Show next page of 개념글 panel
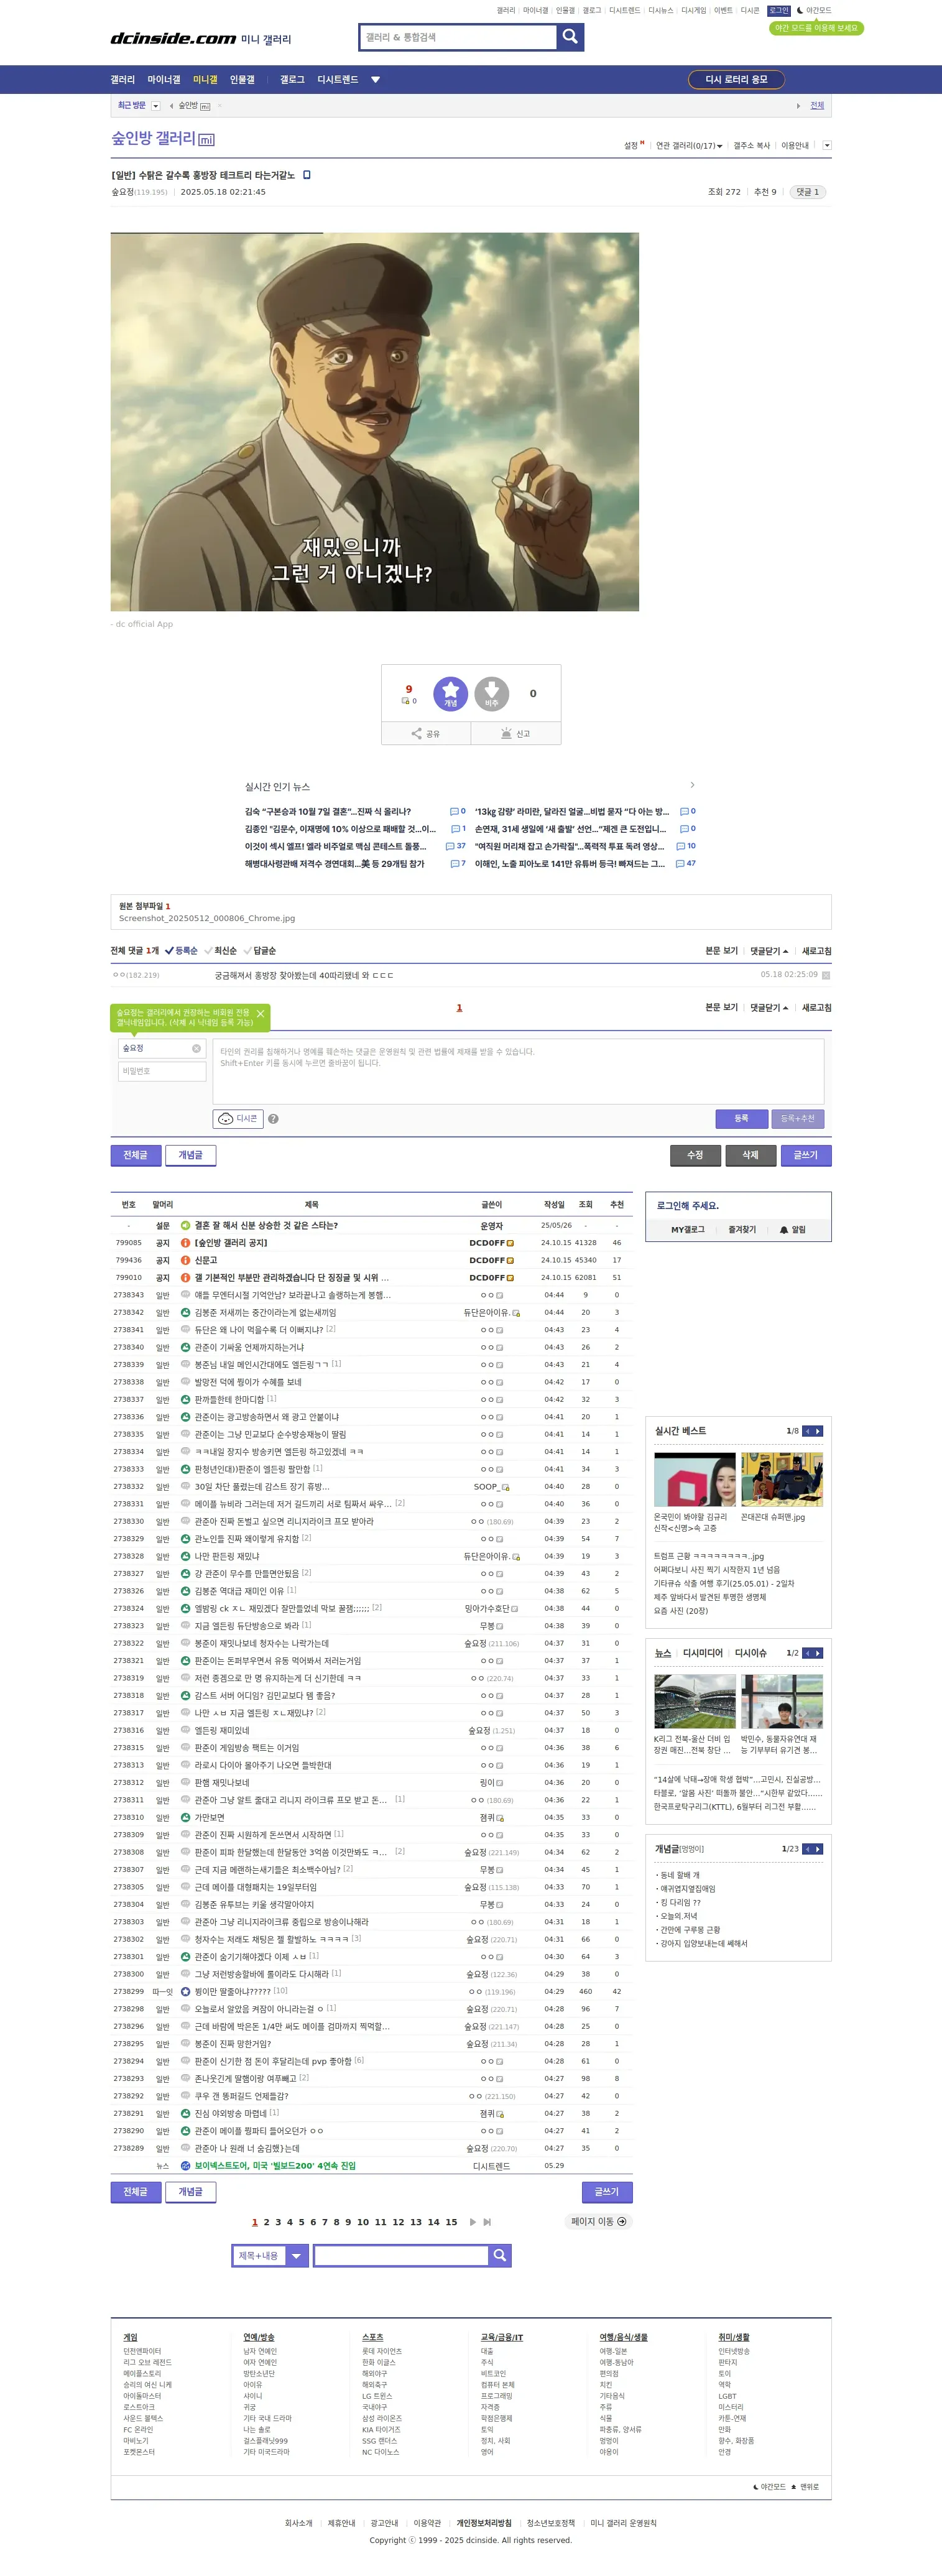 tap(818, 1849)
